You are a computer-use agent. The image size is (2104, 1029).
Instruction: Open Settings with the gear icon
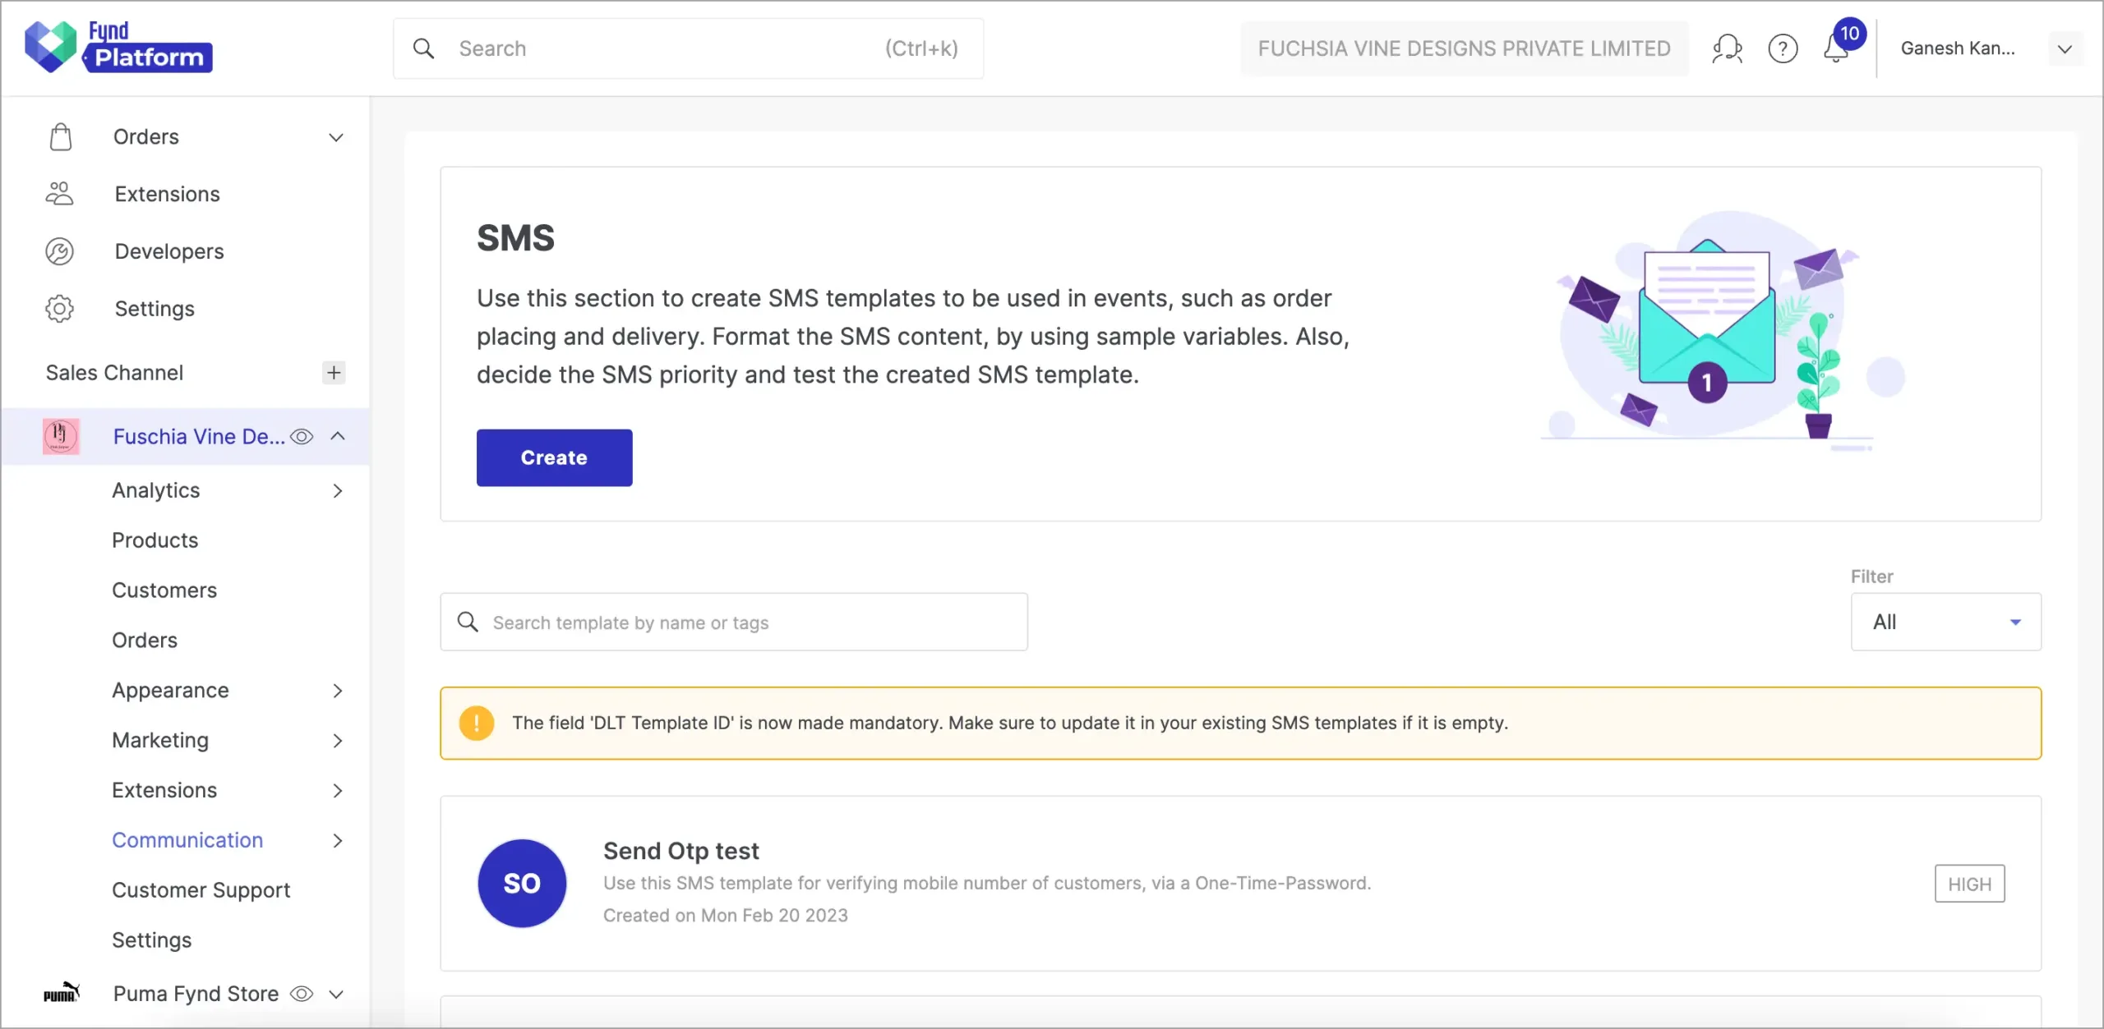pyautogui.click(x=60, y=309)
